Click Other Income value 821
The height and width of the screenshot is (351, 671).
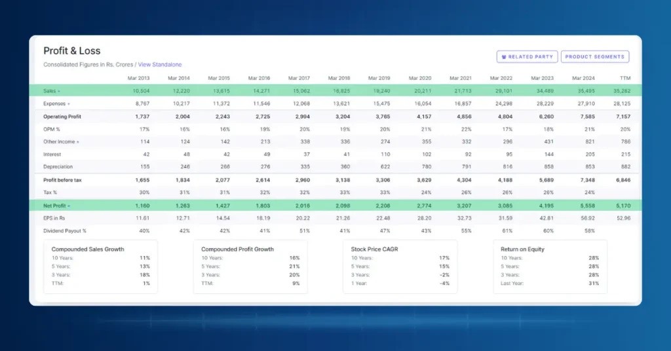tap(590, 142)
